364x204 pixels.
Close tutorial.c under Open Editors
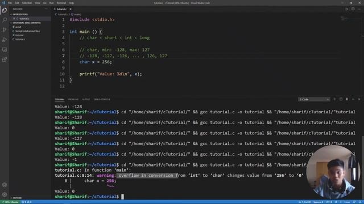14,19
